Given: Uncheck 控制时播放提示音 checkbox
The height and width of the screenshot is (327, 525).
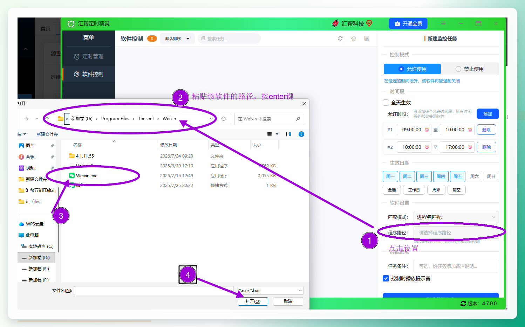Looking at the screenshot, I should (x=386, y=278).
